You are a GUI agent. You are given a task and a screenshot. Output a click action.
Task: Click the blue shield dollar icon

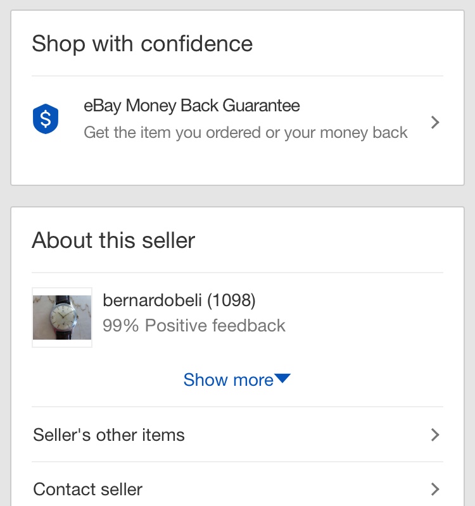pos(46,119)
